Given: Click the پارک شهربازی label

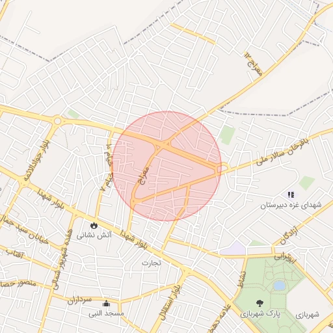Looking at the screenshot, I should pyautogui.click(x=260, y=313).
